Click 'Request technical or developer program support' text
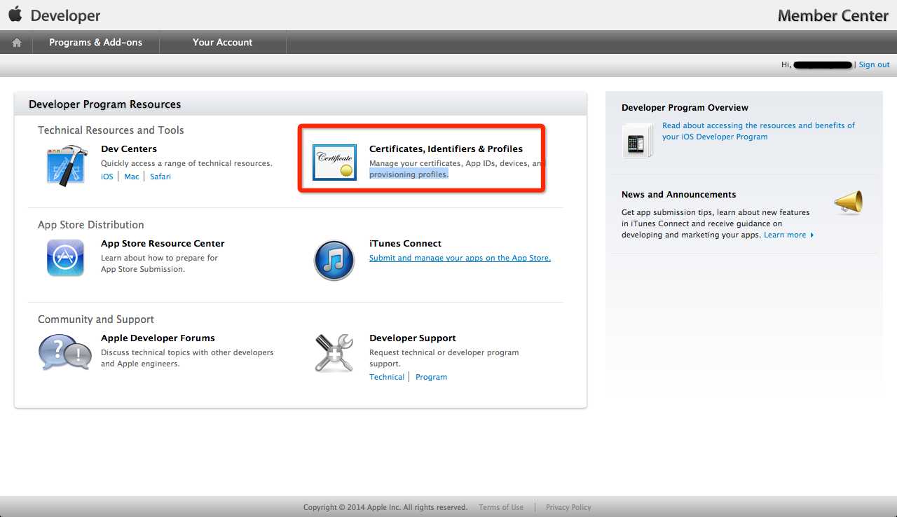The height and width of the screenshot is (517, 897). (444, 358)
